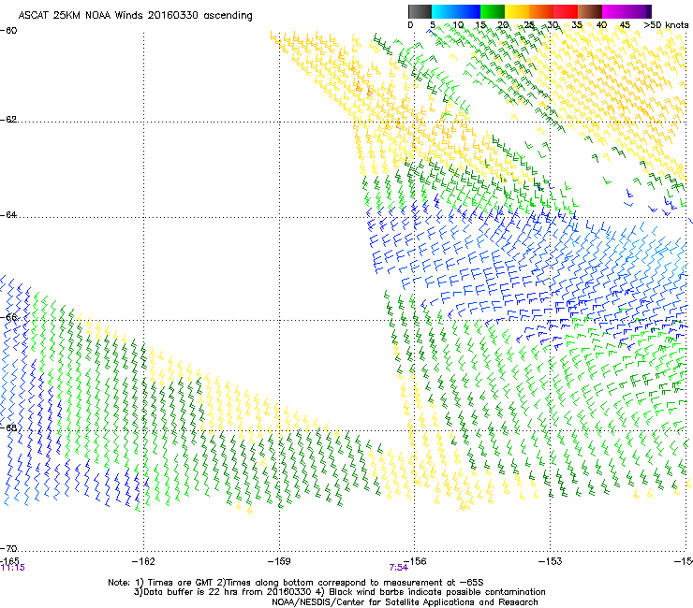Screen dimensions: 693x608
Task: Click the orange 25-30 knots color band
Action: click(541, 11)
